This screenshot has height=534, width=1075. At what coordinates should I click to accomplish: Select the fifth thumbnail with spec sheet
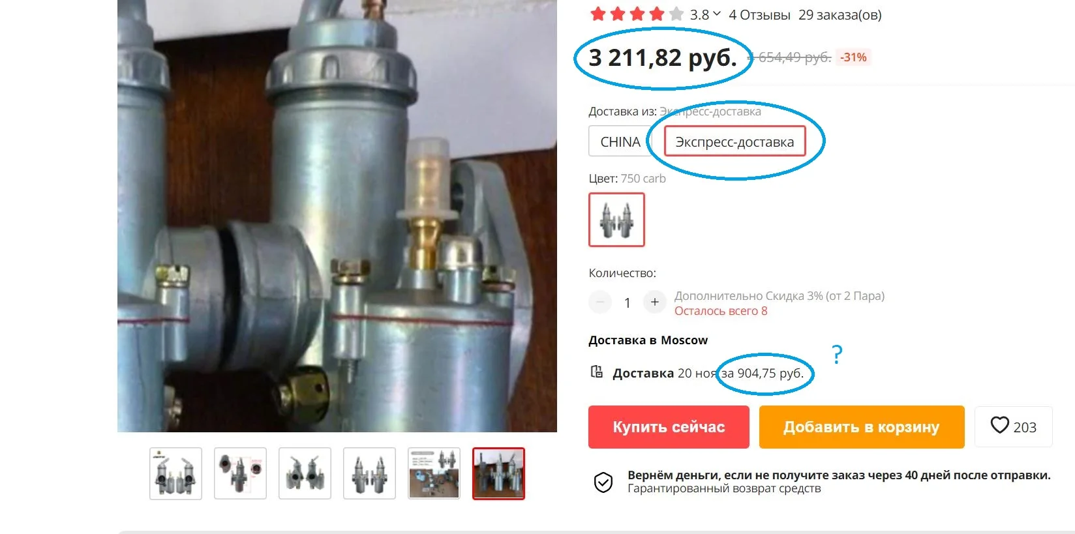coord(434,473)
